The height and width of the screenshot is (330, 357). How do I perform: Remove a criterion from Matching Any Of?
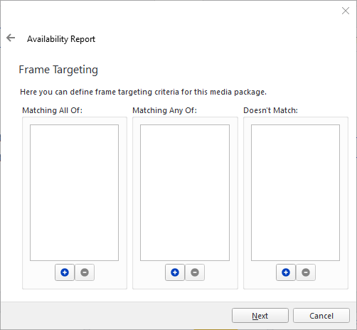(195, 272)
